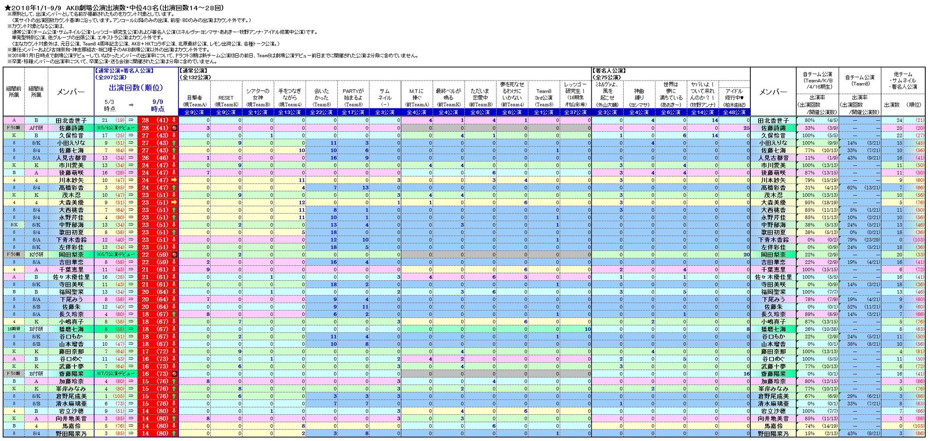
Task: Click the 全37公演 count cell
Action: pyautogui.click(x=576, y=112)
